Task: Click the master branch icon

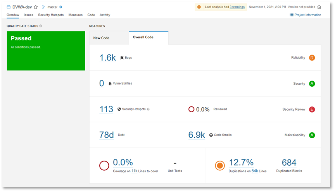Action: coord(43,7)
